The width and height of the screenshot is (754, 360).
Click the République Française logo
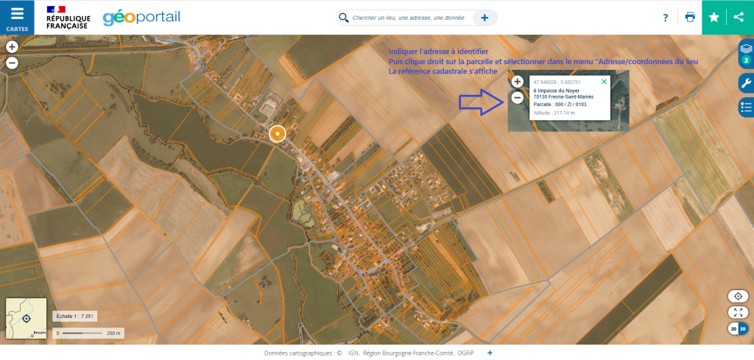67,18
